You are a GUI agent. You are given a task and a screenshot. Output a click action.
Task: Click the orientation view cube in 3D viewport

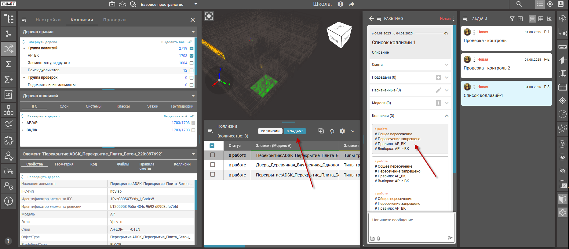pos(339,35)
